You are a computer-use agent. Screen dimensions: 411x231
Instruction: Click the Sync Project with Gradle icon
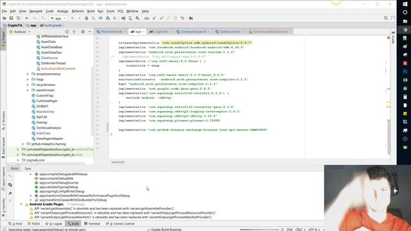tap(123, 18)
